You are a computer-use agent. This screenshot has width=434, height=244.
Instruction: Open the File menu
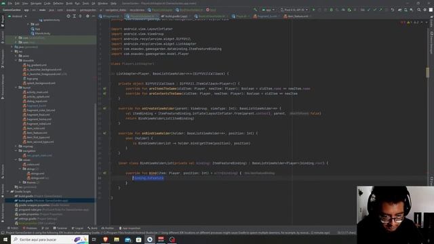(x=10, y=3)
